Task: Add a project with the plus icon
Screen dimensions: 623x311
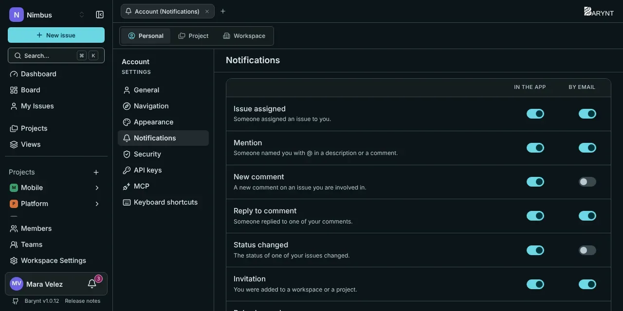Action: [x=96, y=172]
